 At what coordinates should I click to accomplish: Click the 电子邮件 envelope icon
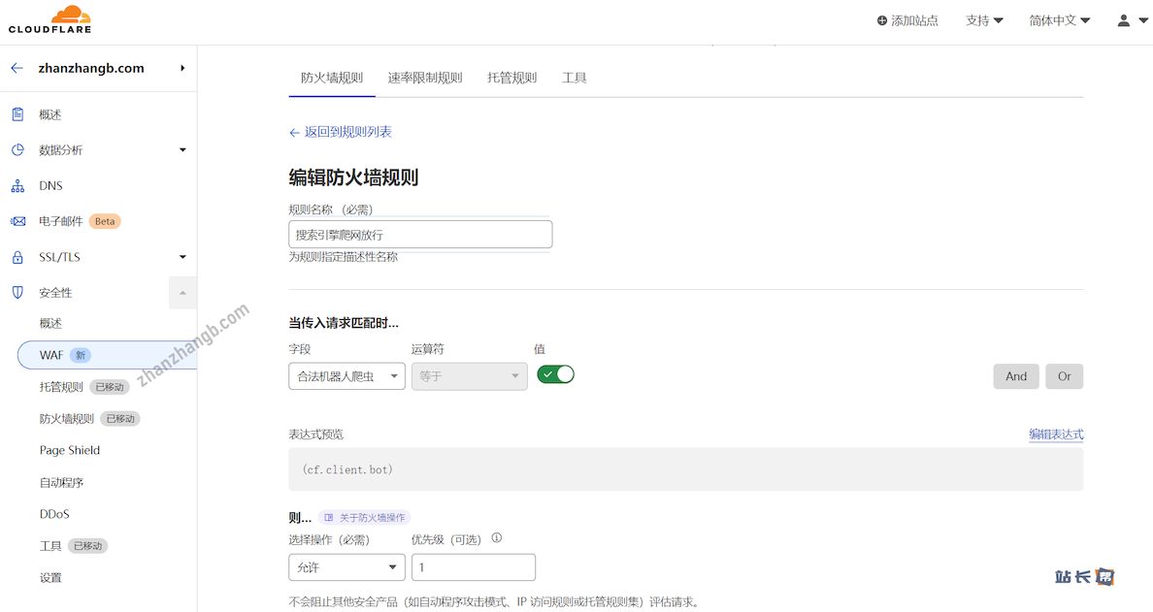click(17, 221)
